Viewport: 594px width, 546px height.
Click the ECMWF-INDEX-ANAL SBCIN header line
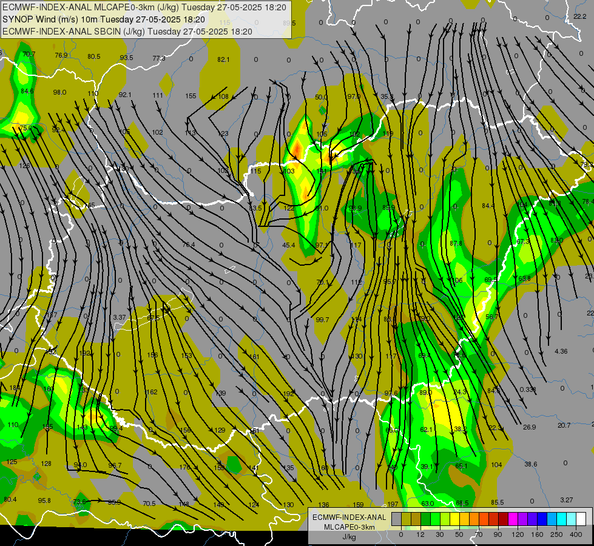pos(127,32)
